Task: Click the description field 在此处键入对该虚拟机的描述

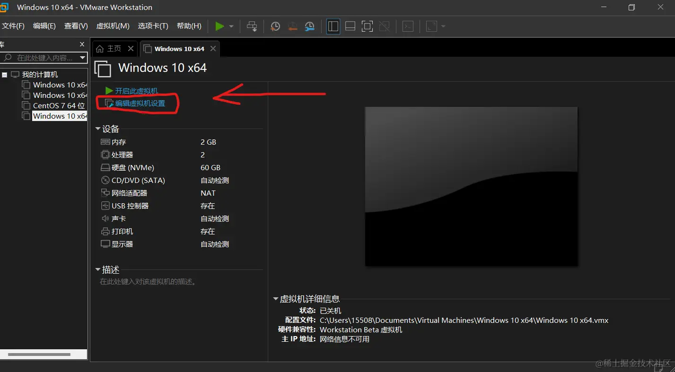Action: (148, 282)
